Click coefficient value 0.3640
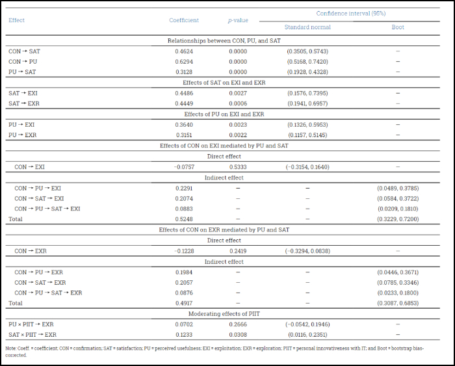Screen dimensions: 455x366 tap(184, 125)
